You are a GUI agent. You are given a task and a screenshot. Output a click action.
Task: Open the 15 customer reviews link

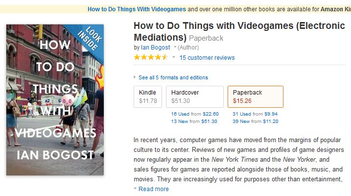pyautogui.click(x=207, y=57)
